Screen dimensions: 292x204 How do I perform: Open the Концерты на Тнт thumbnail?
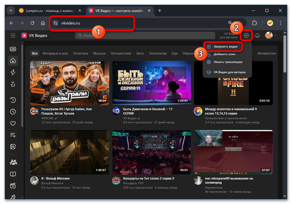[x=151, y=152]
